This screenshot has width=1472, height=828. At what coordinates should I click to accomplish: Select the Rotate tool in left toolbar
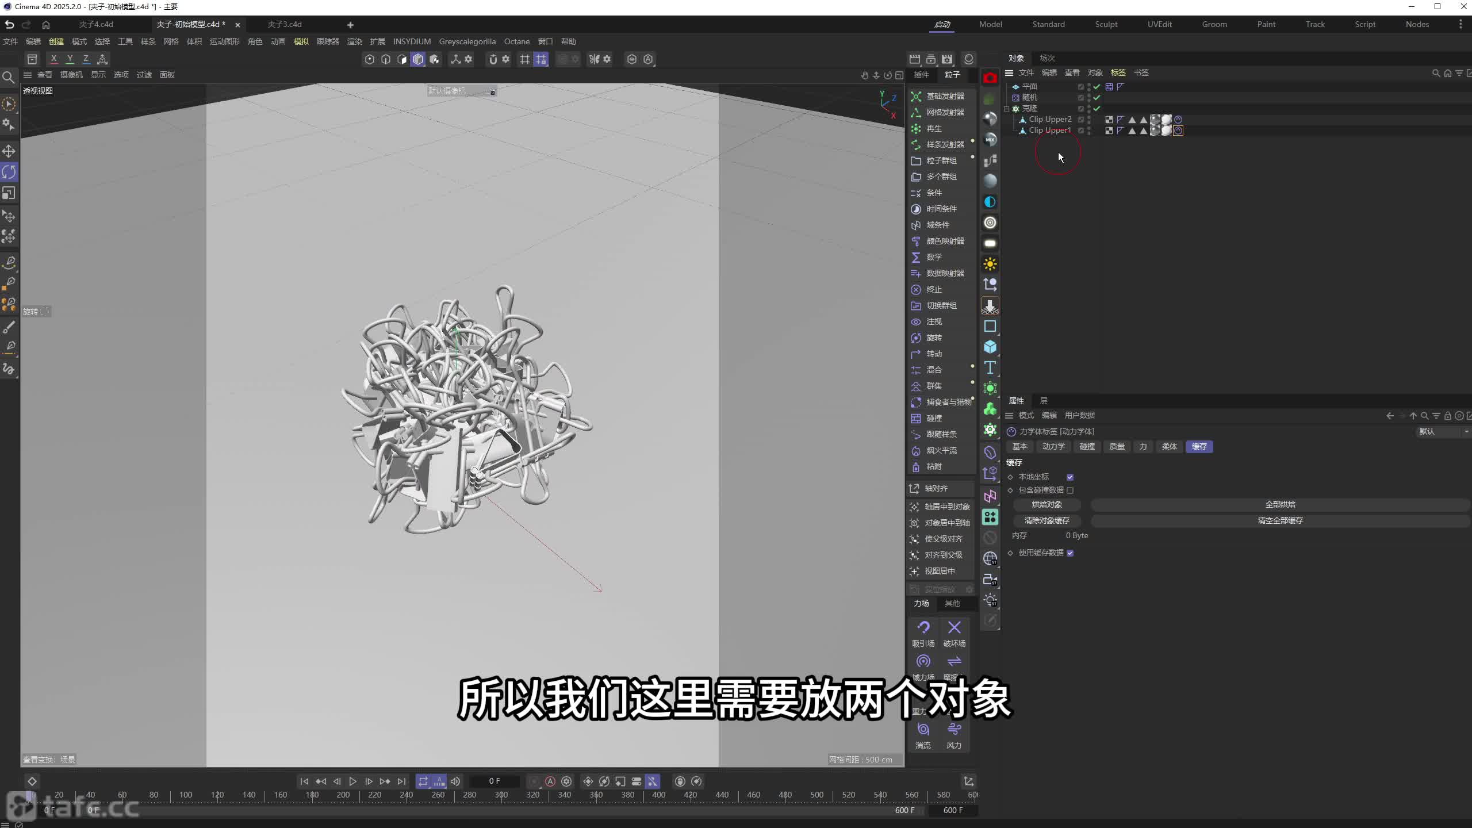9,172
